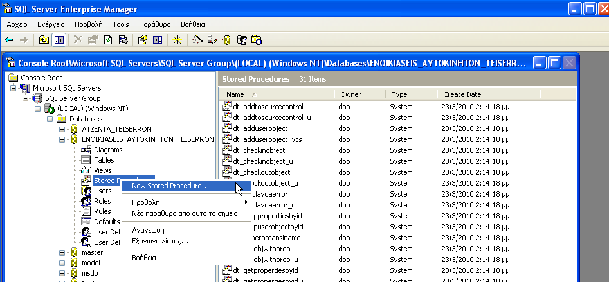Open the Βοήθεια menu in the menu bar

pyautogui.click(x=193, y=24)
